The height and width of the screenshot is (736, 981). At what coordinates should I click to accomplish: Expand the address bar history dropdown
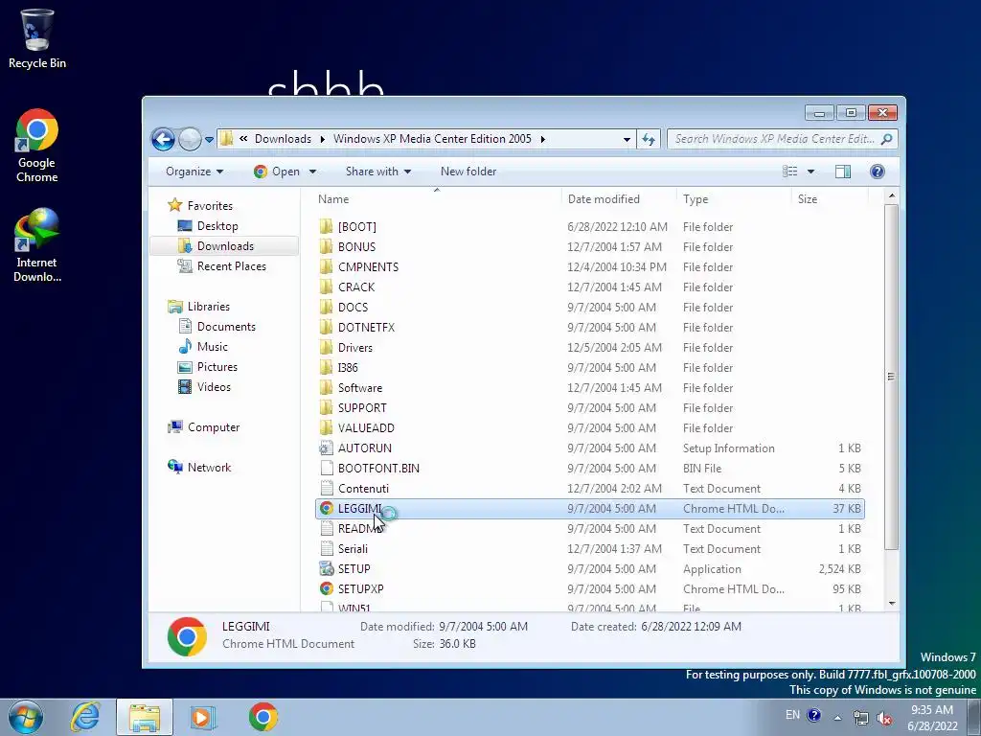pyautogui.click(x=627, y=139)
